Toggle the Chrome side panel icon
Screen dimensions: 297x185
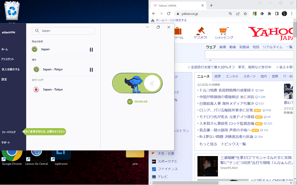point(277,14)
